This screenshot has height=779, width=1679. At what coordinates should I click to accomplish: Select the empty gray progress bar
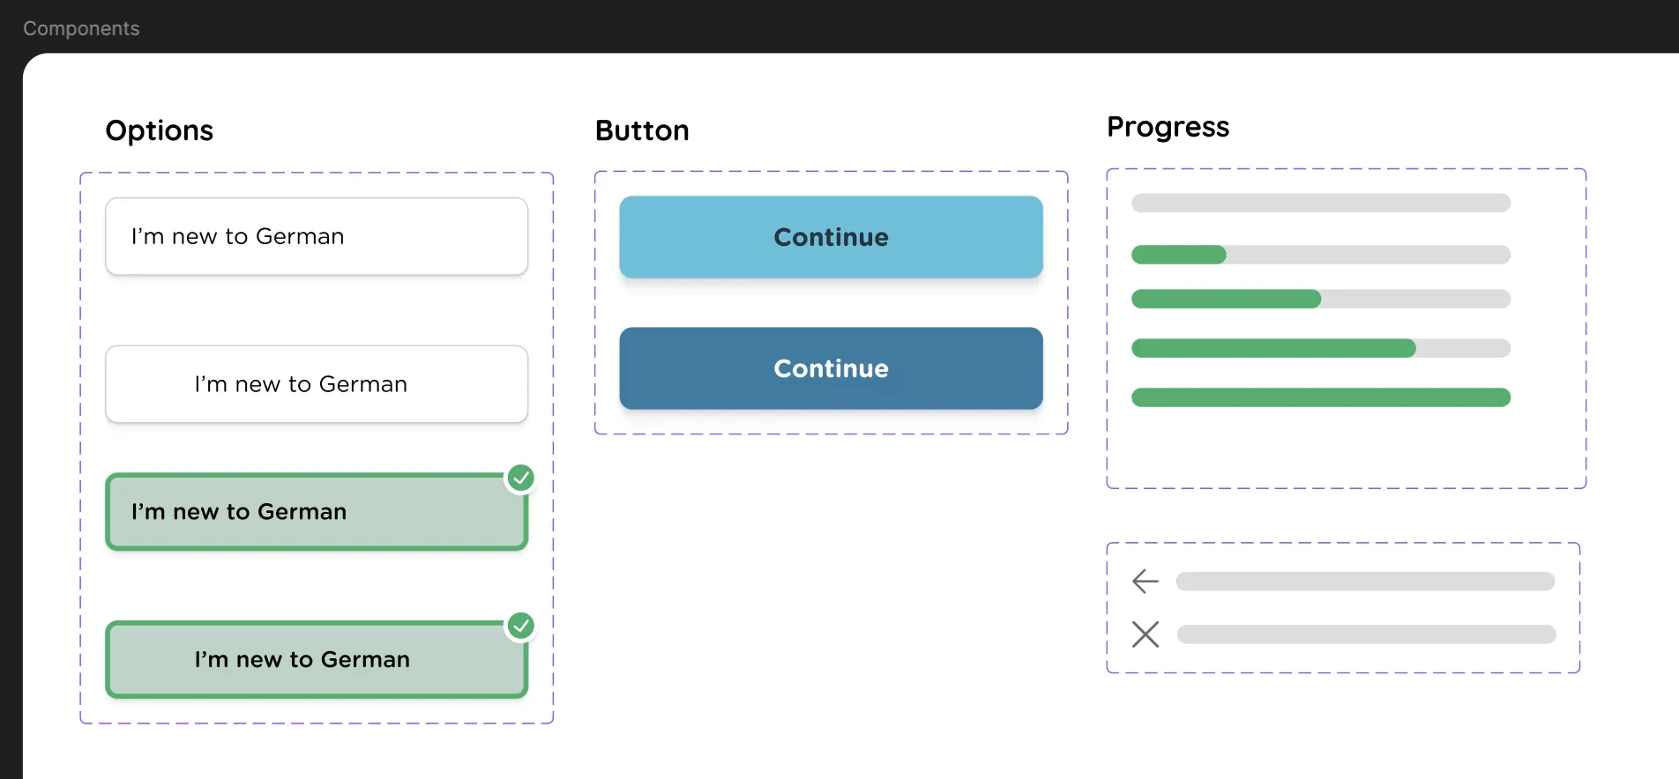point(1320,203)
